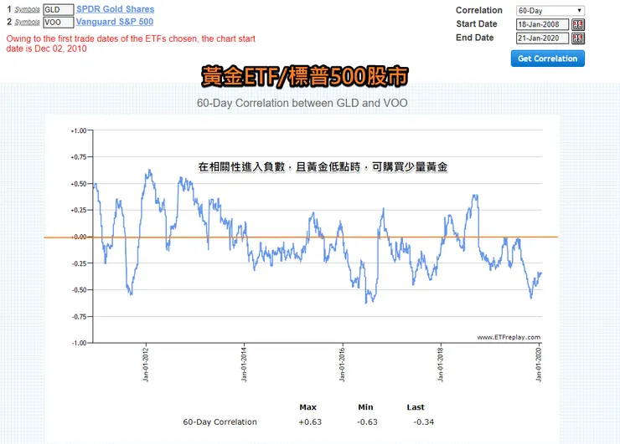Click the Correlation label text

(479, 10)
